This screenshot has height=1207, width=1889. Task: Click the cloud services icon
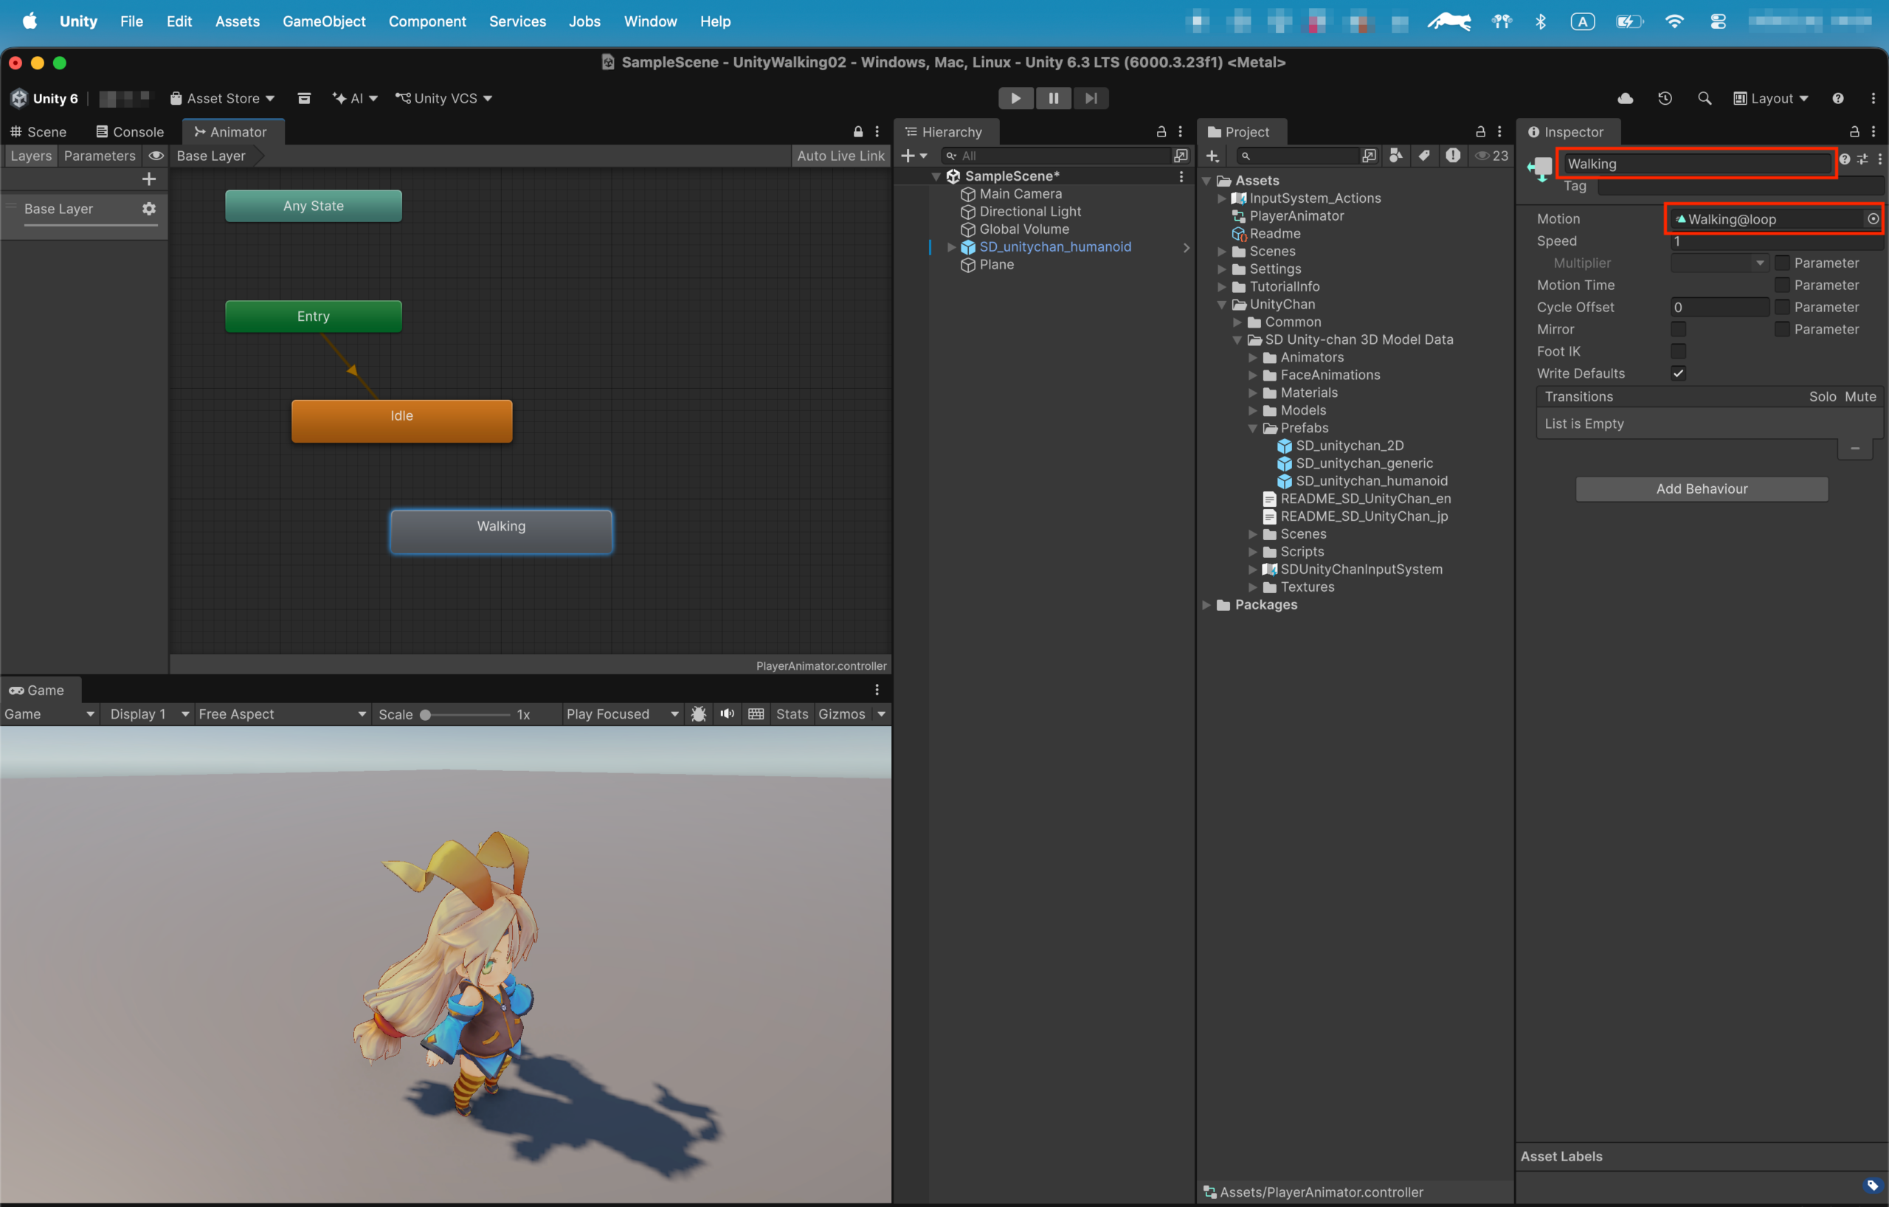(x=1626, y=98)
